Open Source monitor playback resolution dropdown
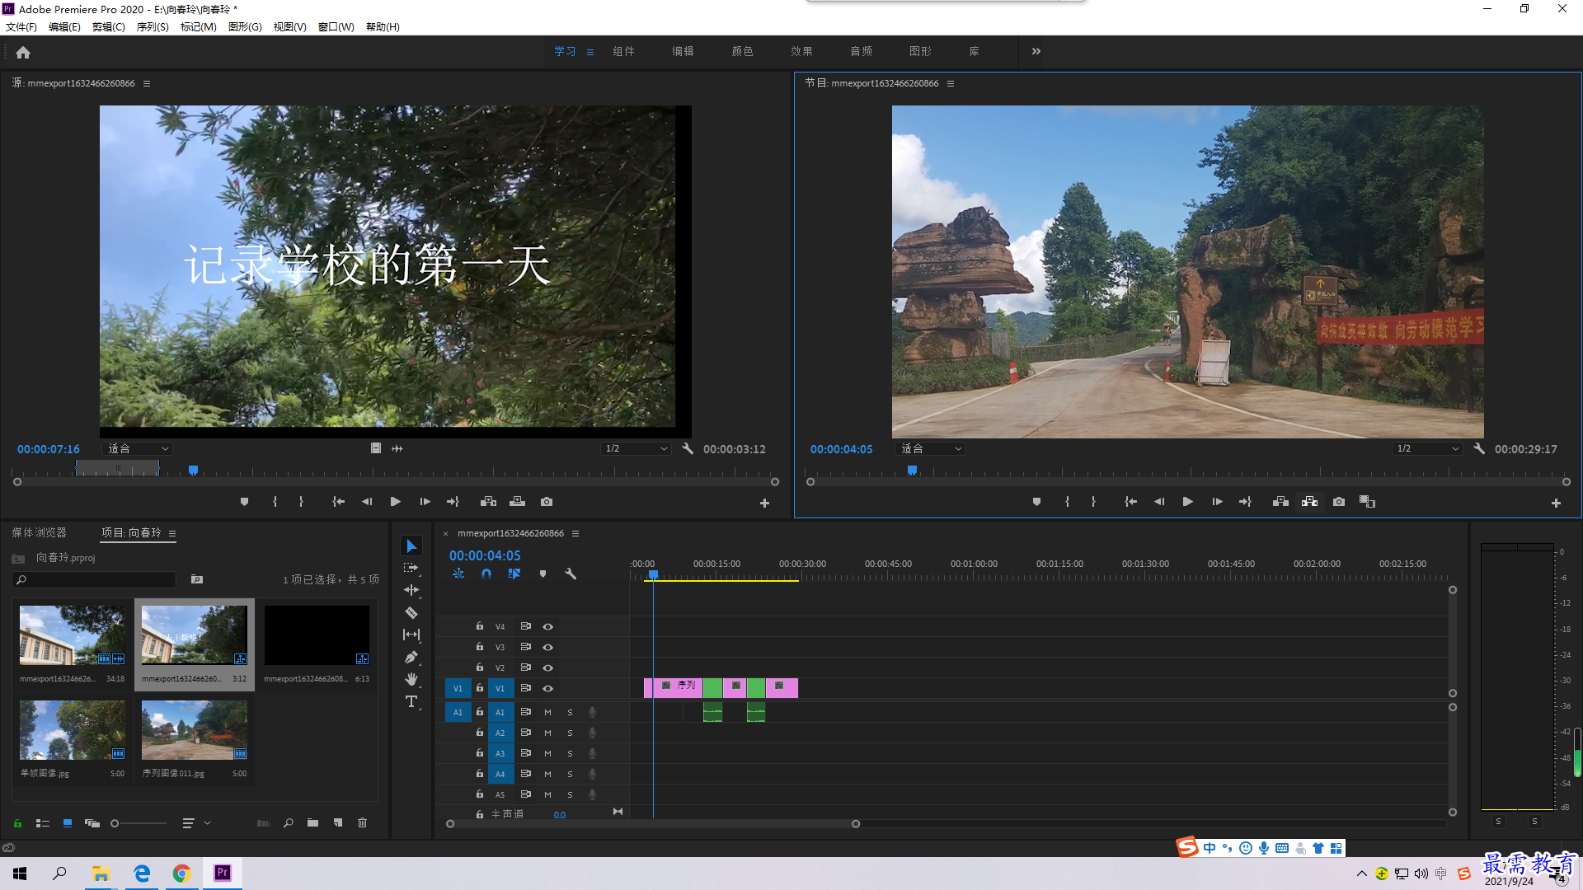Screen dimensions: 1583x890 (636, 449)
